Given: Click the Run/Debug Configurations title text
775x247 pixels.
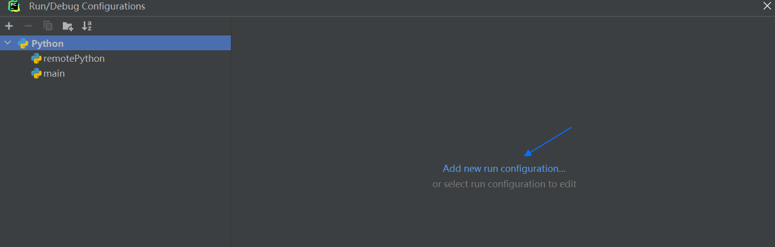Looking at the screenshot, I should click(x=87, y=6).
